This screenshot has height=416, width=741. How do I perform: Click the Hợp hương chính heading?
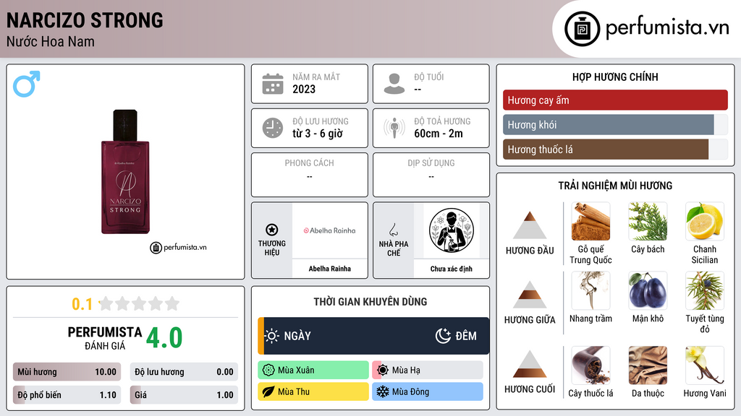tap(615, 77)
